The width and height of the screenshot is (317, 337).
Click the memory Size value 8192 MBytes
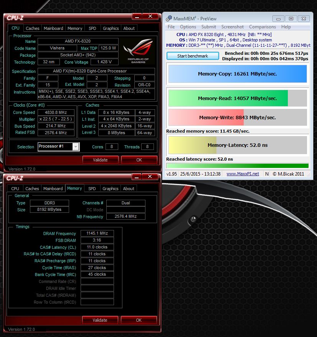(x=49, y=209)
